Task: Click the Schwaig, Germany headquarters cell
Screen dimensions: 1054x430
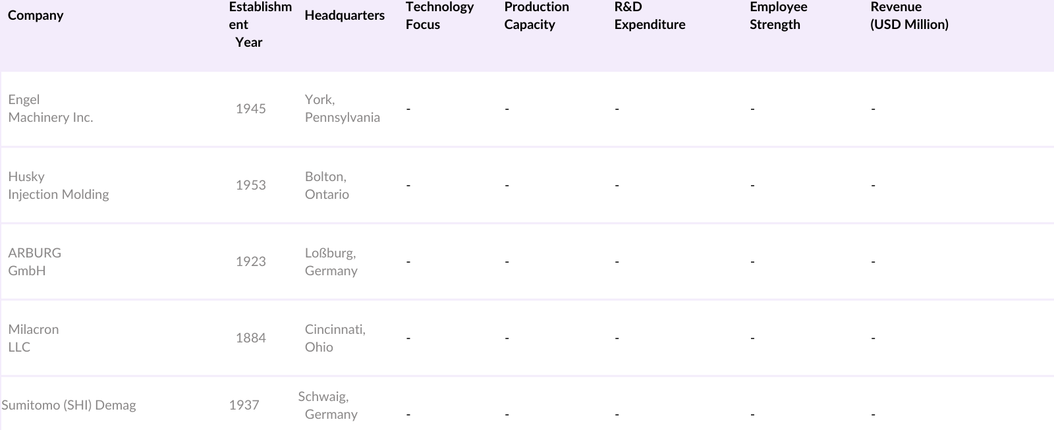Action: pyautogui.click(x=327, y=406)
